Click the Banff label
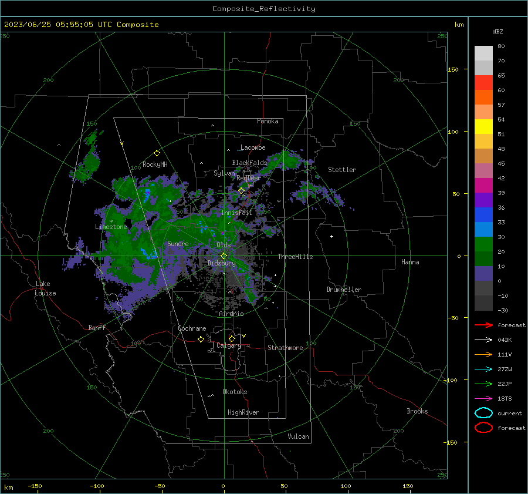Image resolution: width=528 pixels, height=494 pixels. (x=97, y=328)
